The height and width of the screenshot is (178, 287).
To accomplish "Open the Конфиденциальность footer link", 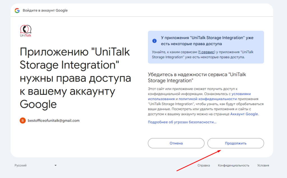I will [x=233, y=165].
